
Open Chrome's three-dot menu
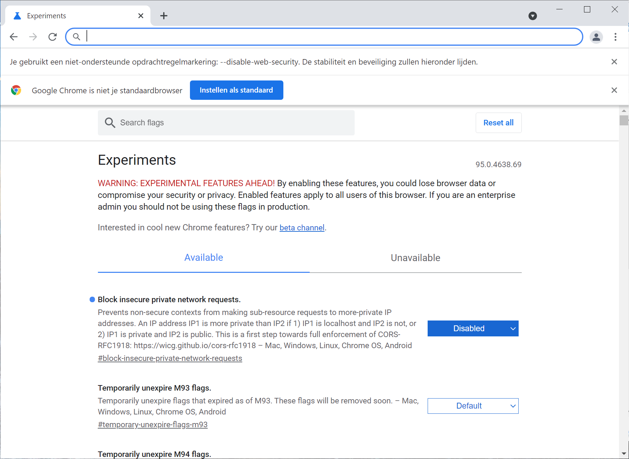(615, 37)
